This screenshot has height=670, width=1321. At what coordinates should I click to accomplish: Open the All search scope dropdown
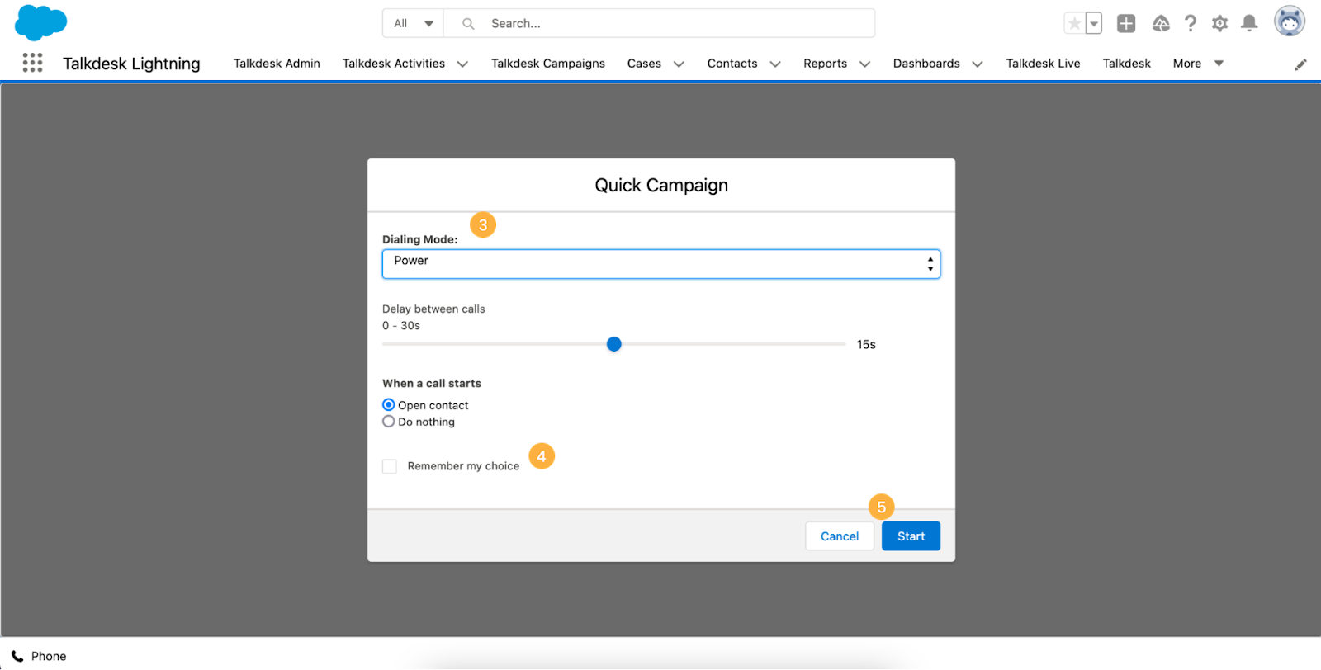(413, 23)
